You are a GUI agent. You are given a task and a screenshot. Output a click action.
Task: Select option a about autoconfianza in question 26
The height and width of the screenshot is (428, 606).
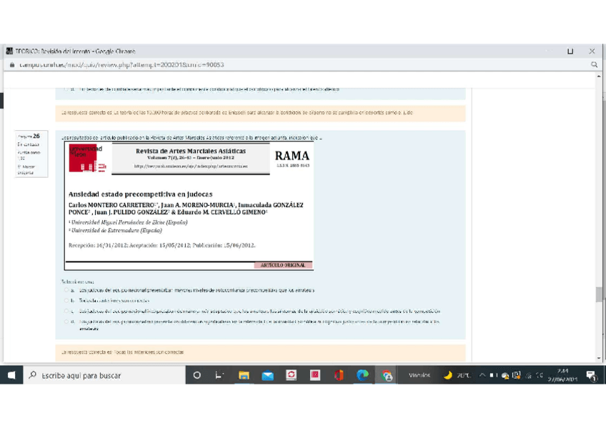66,289
